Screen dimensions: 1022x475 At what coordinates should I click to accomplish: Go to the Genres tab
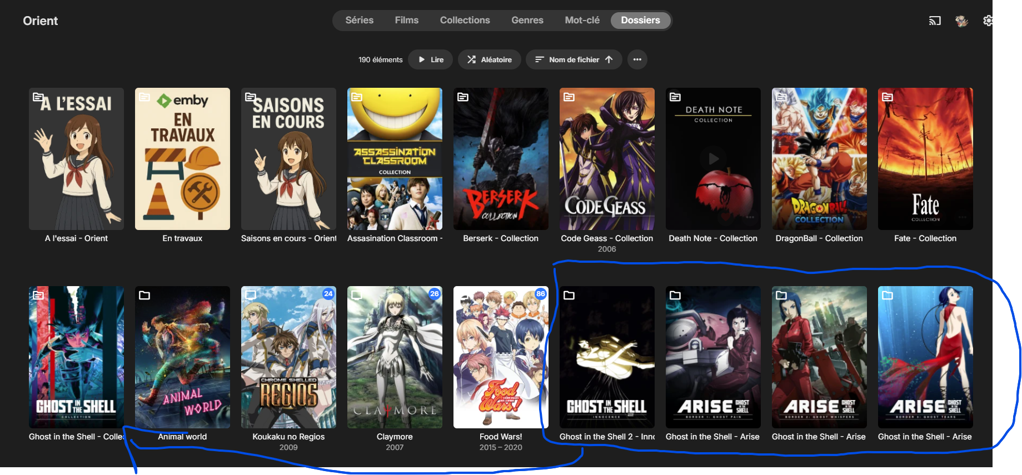pos(527,21)
